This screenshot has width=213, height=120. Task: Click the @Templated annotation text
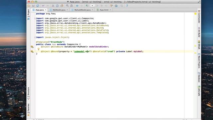42,42
